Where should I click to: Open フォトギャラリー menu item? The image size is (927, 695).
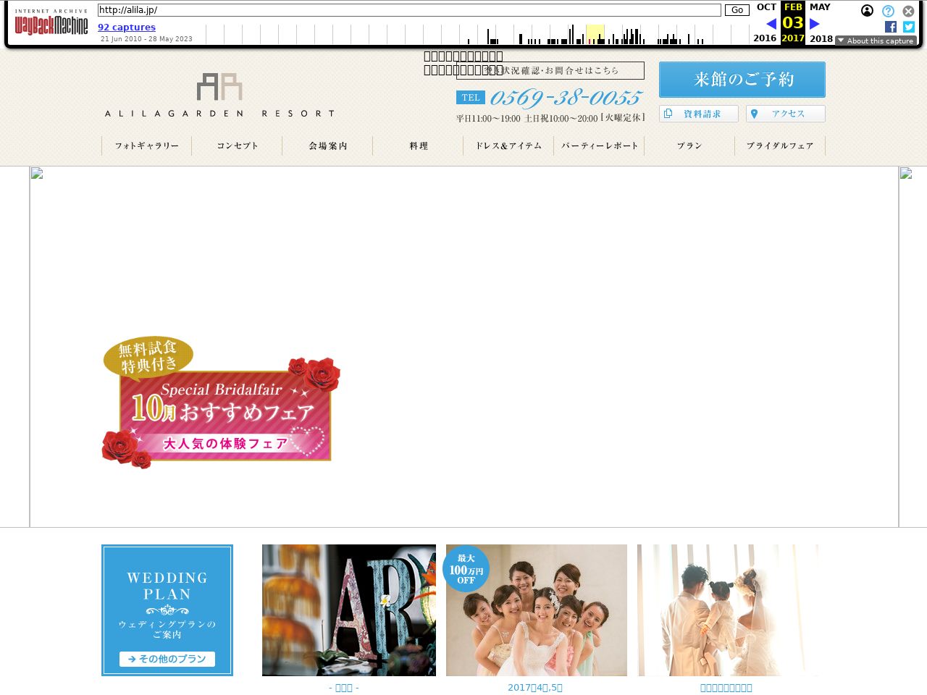[147, 146]
